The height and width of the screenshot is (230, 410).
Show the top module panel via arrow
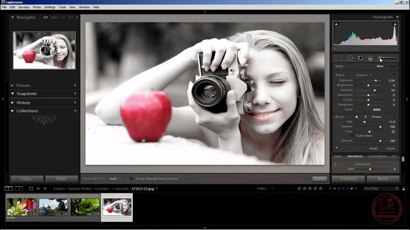(205, 12)
